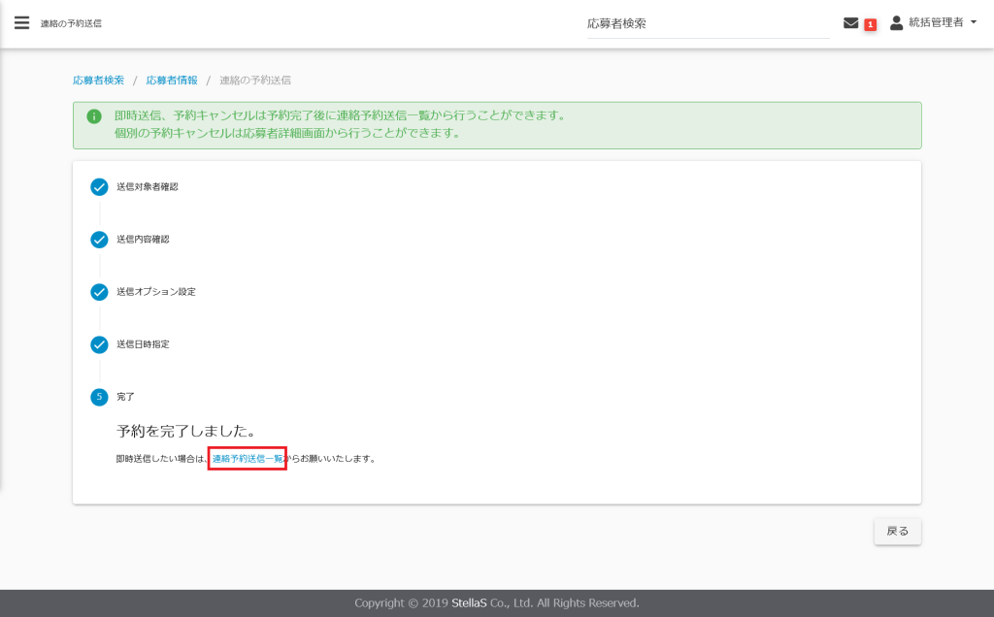Click the envelope mail icon
The image size is (994, 617).
tap(851, 23)
